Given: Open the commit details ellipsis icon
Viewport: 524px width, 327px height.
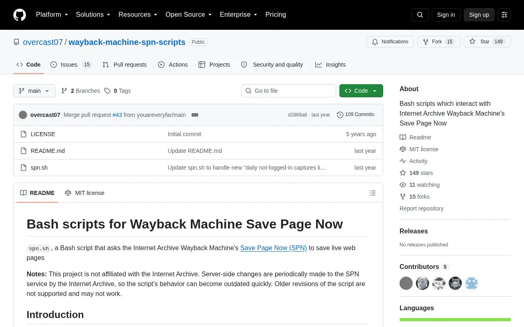Looking at the screenshot, I should [195, 115].
